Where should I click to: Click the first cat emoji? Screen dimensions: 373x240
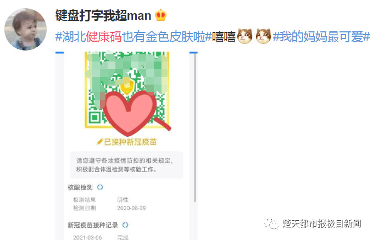tap(245, 36)
